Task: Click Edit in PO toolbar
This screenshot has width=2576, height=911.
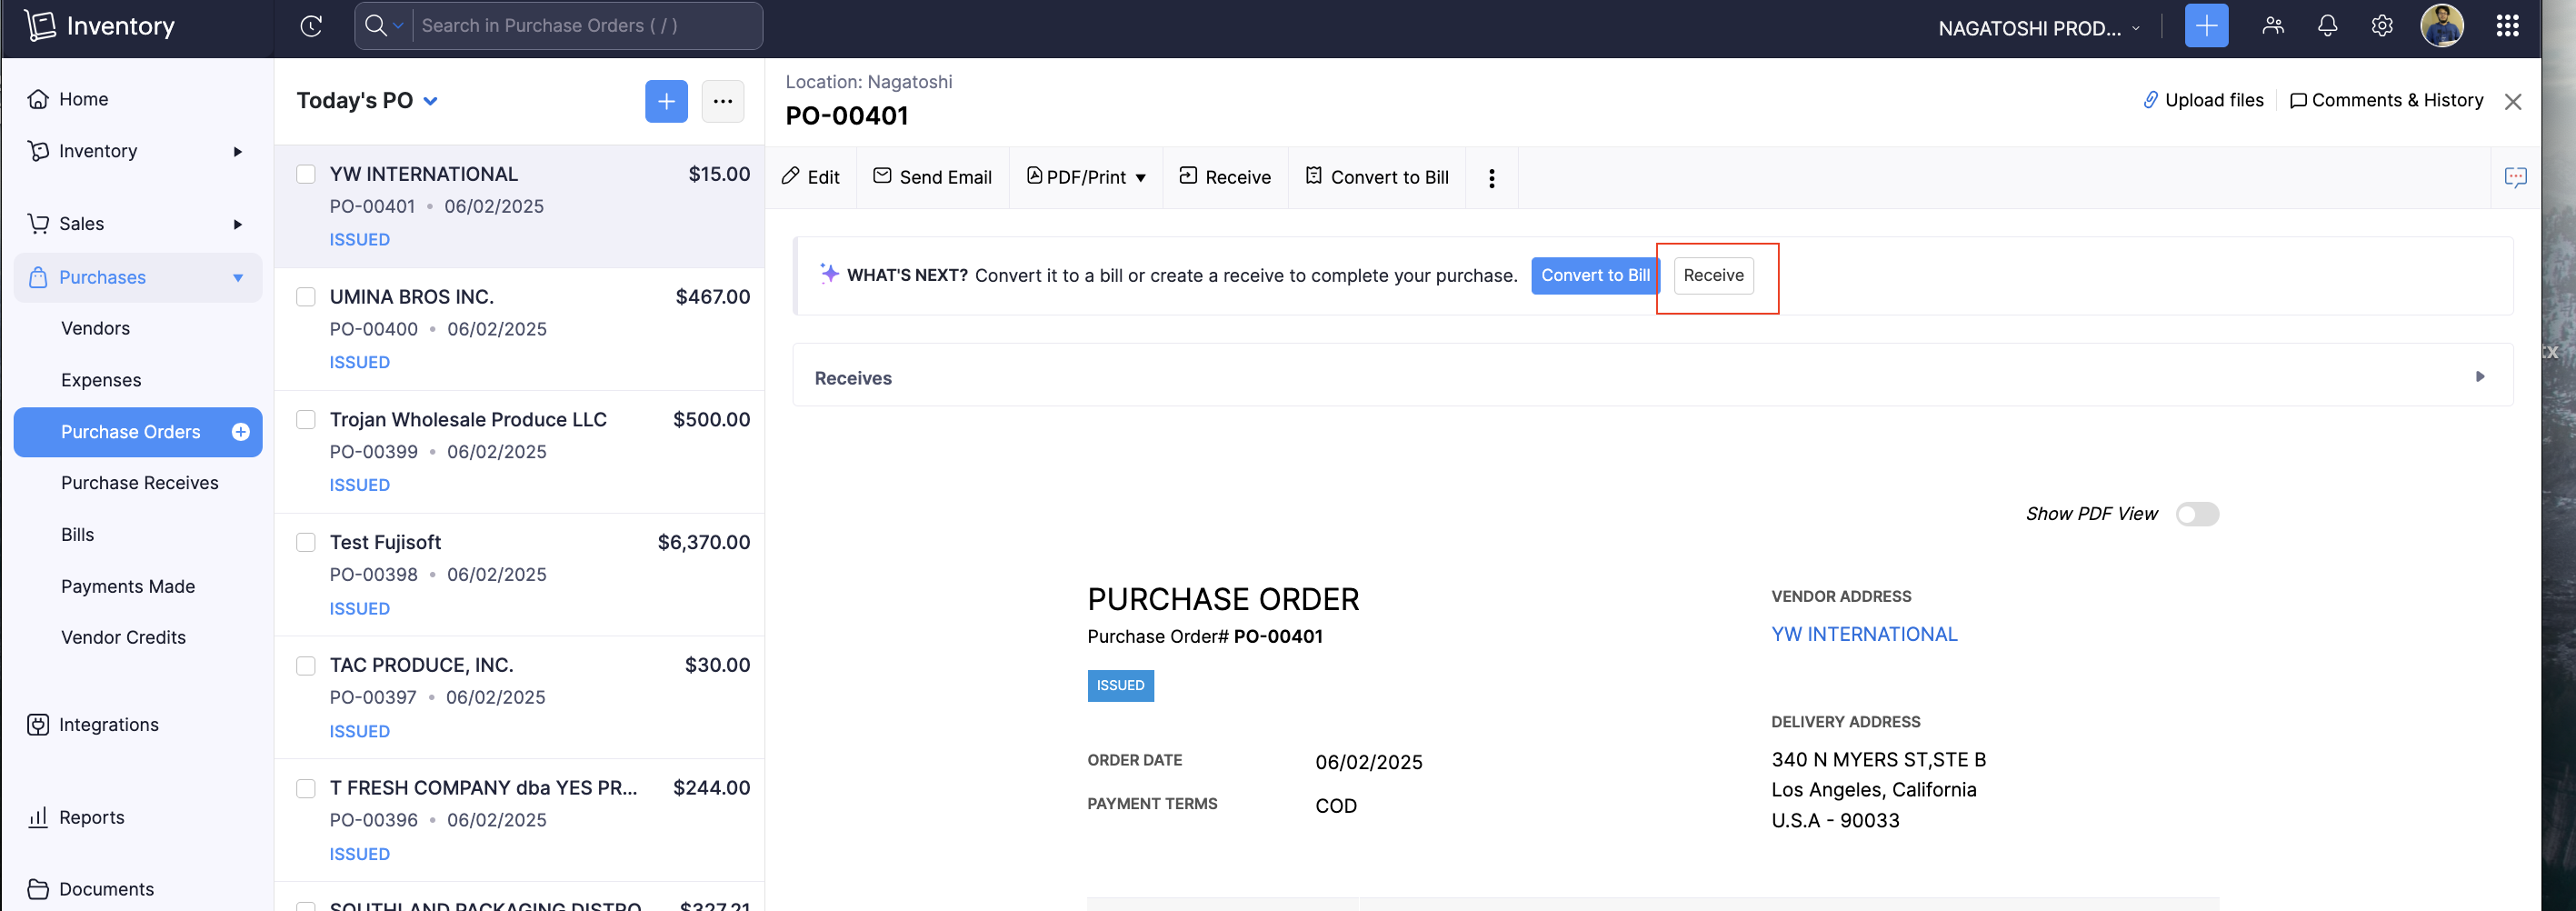Action: (x=810, y=177)
